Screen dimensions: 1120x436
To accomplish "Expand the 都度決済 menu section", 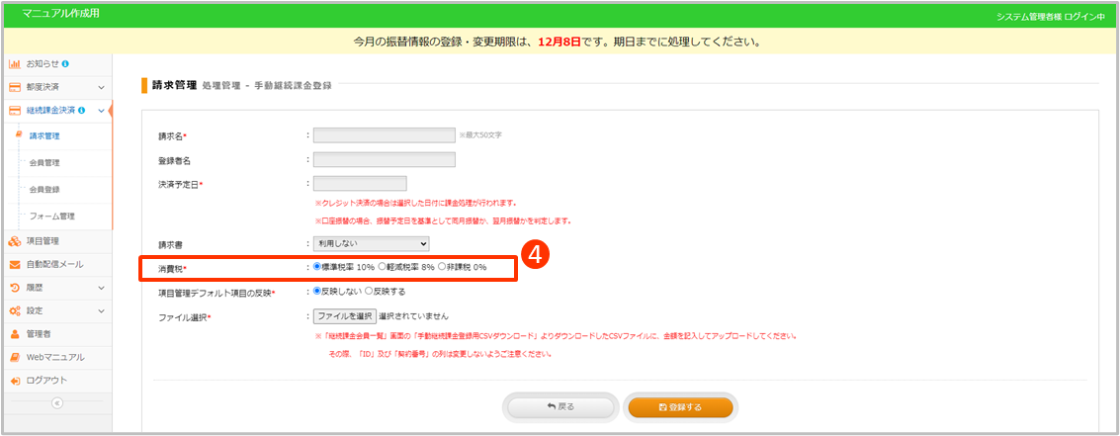I will 100,88.
